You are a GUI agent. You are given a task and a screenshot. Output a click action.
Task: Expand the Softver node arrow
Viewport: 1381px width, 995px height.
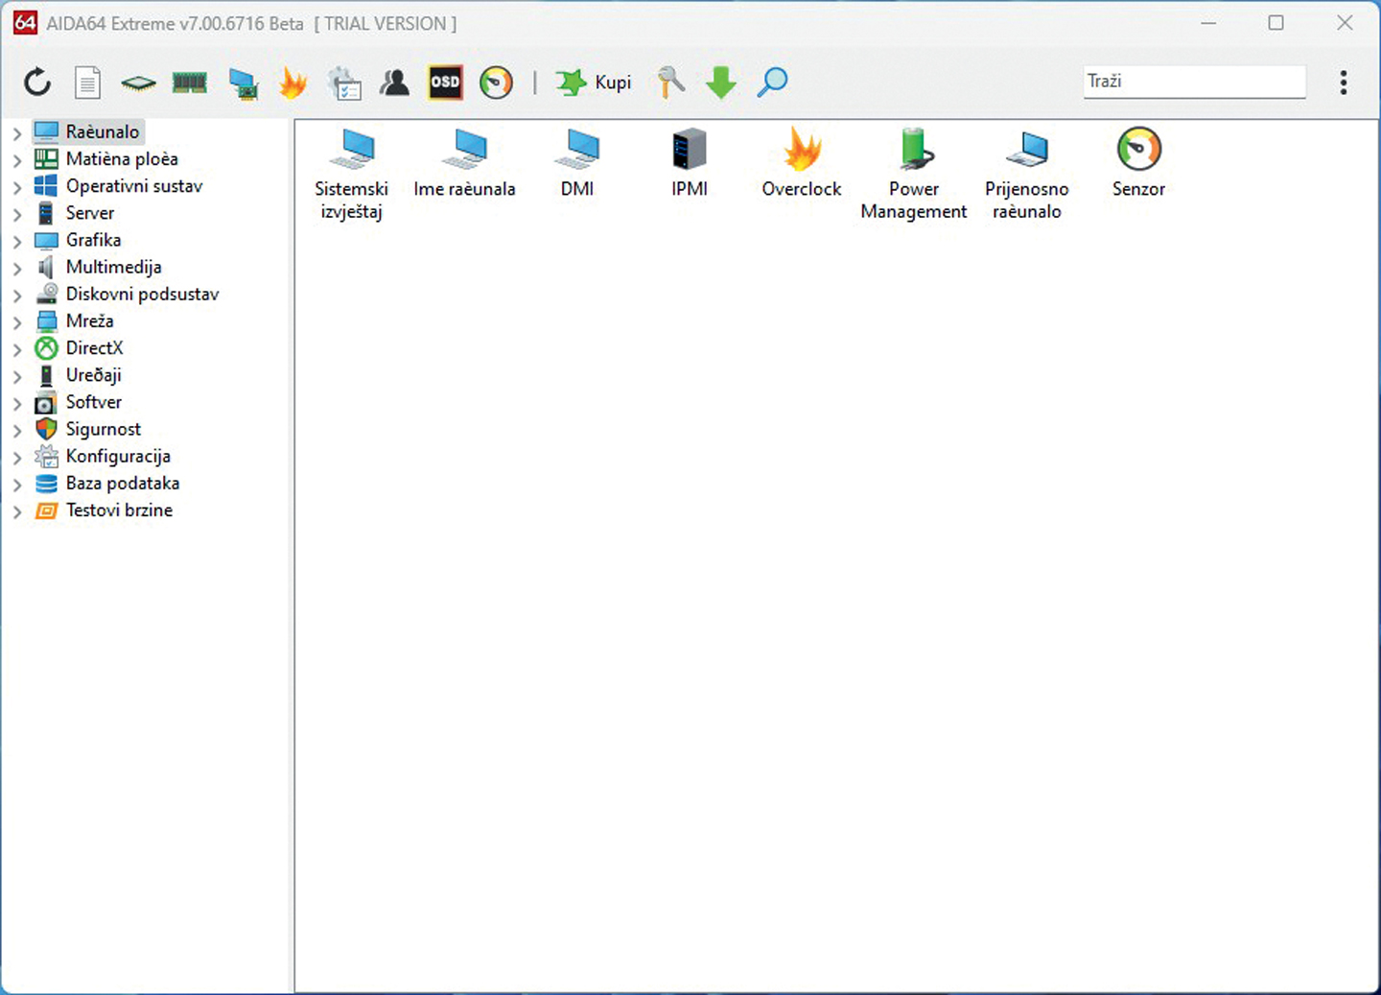tap(17, 403)
